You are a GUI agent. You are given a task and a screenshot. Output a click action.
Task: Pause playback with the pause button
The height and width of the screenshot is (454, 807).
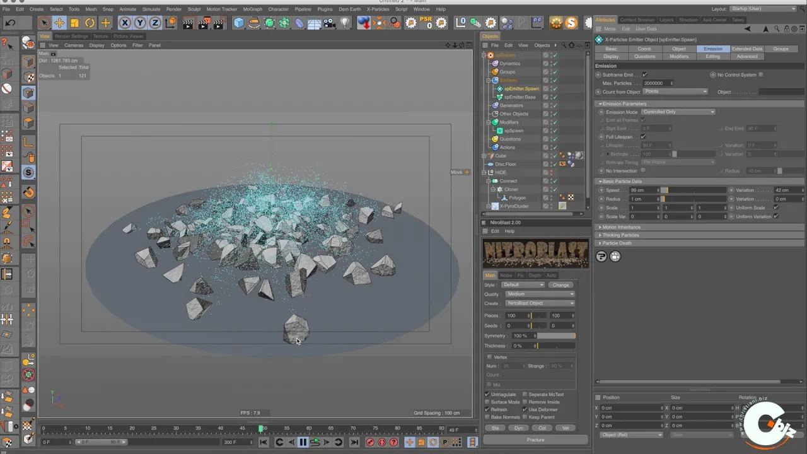(303, 442)
